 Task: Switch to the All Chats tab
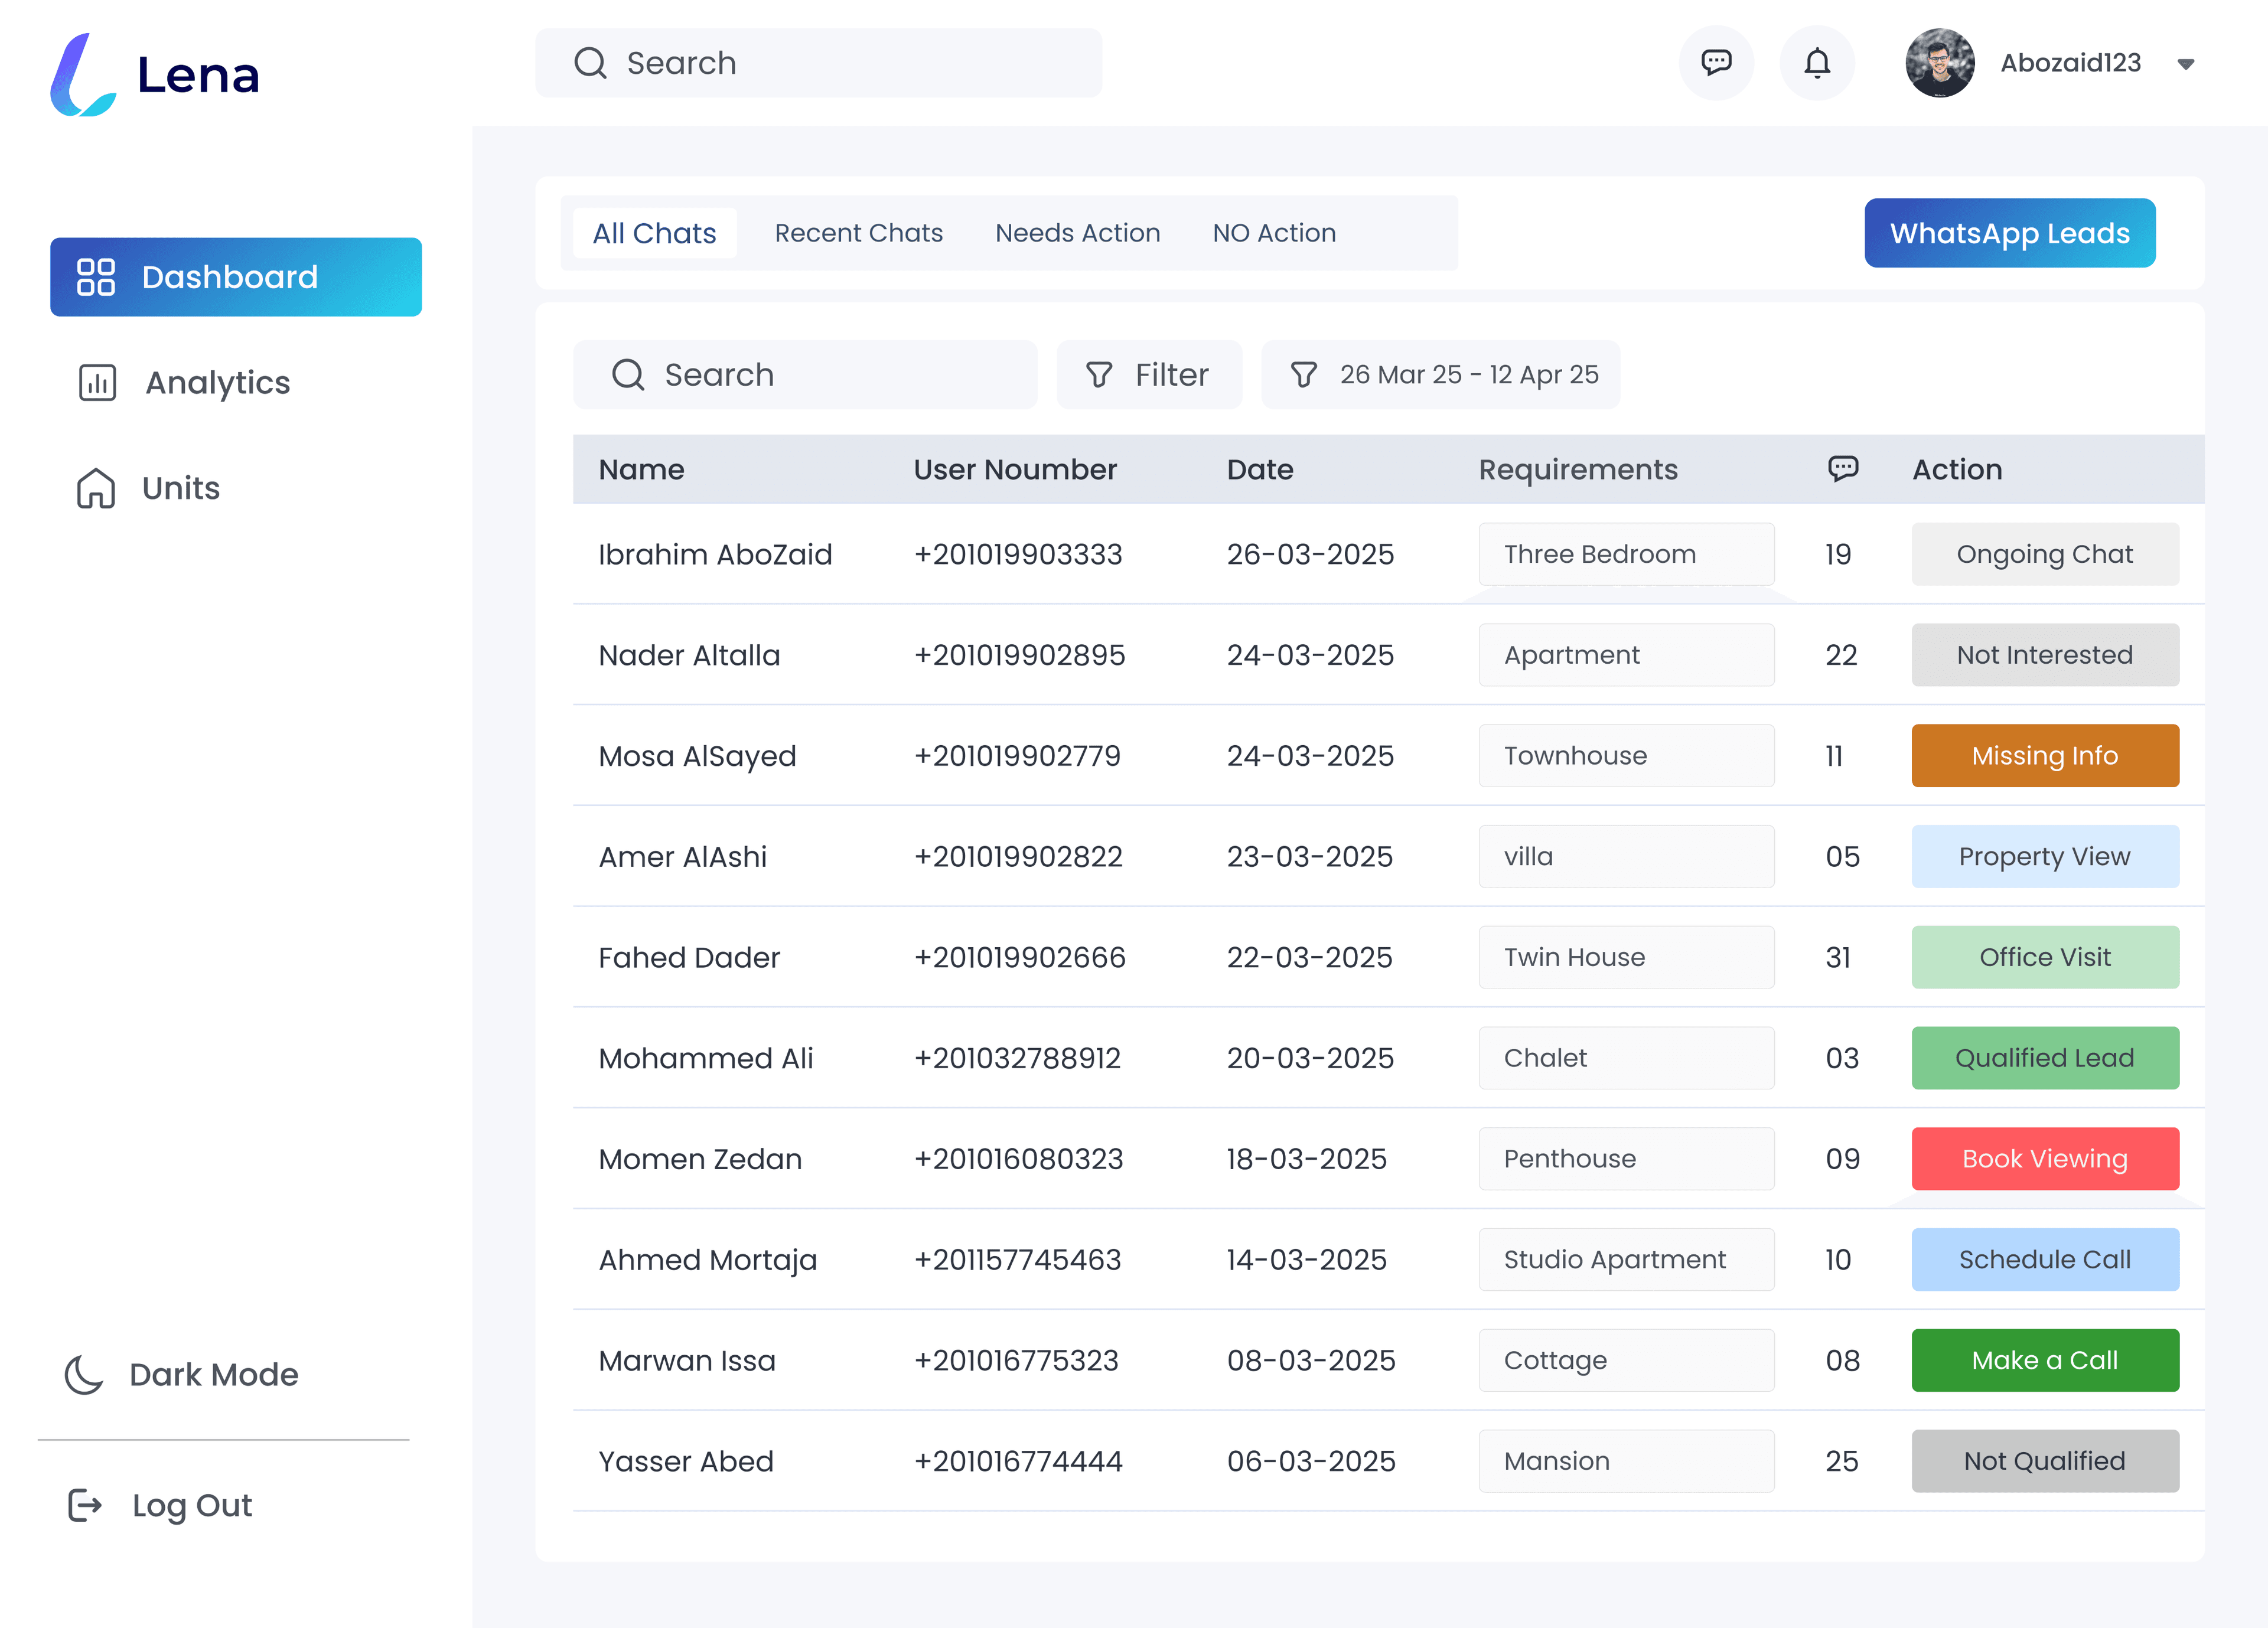coord(654,233)
